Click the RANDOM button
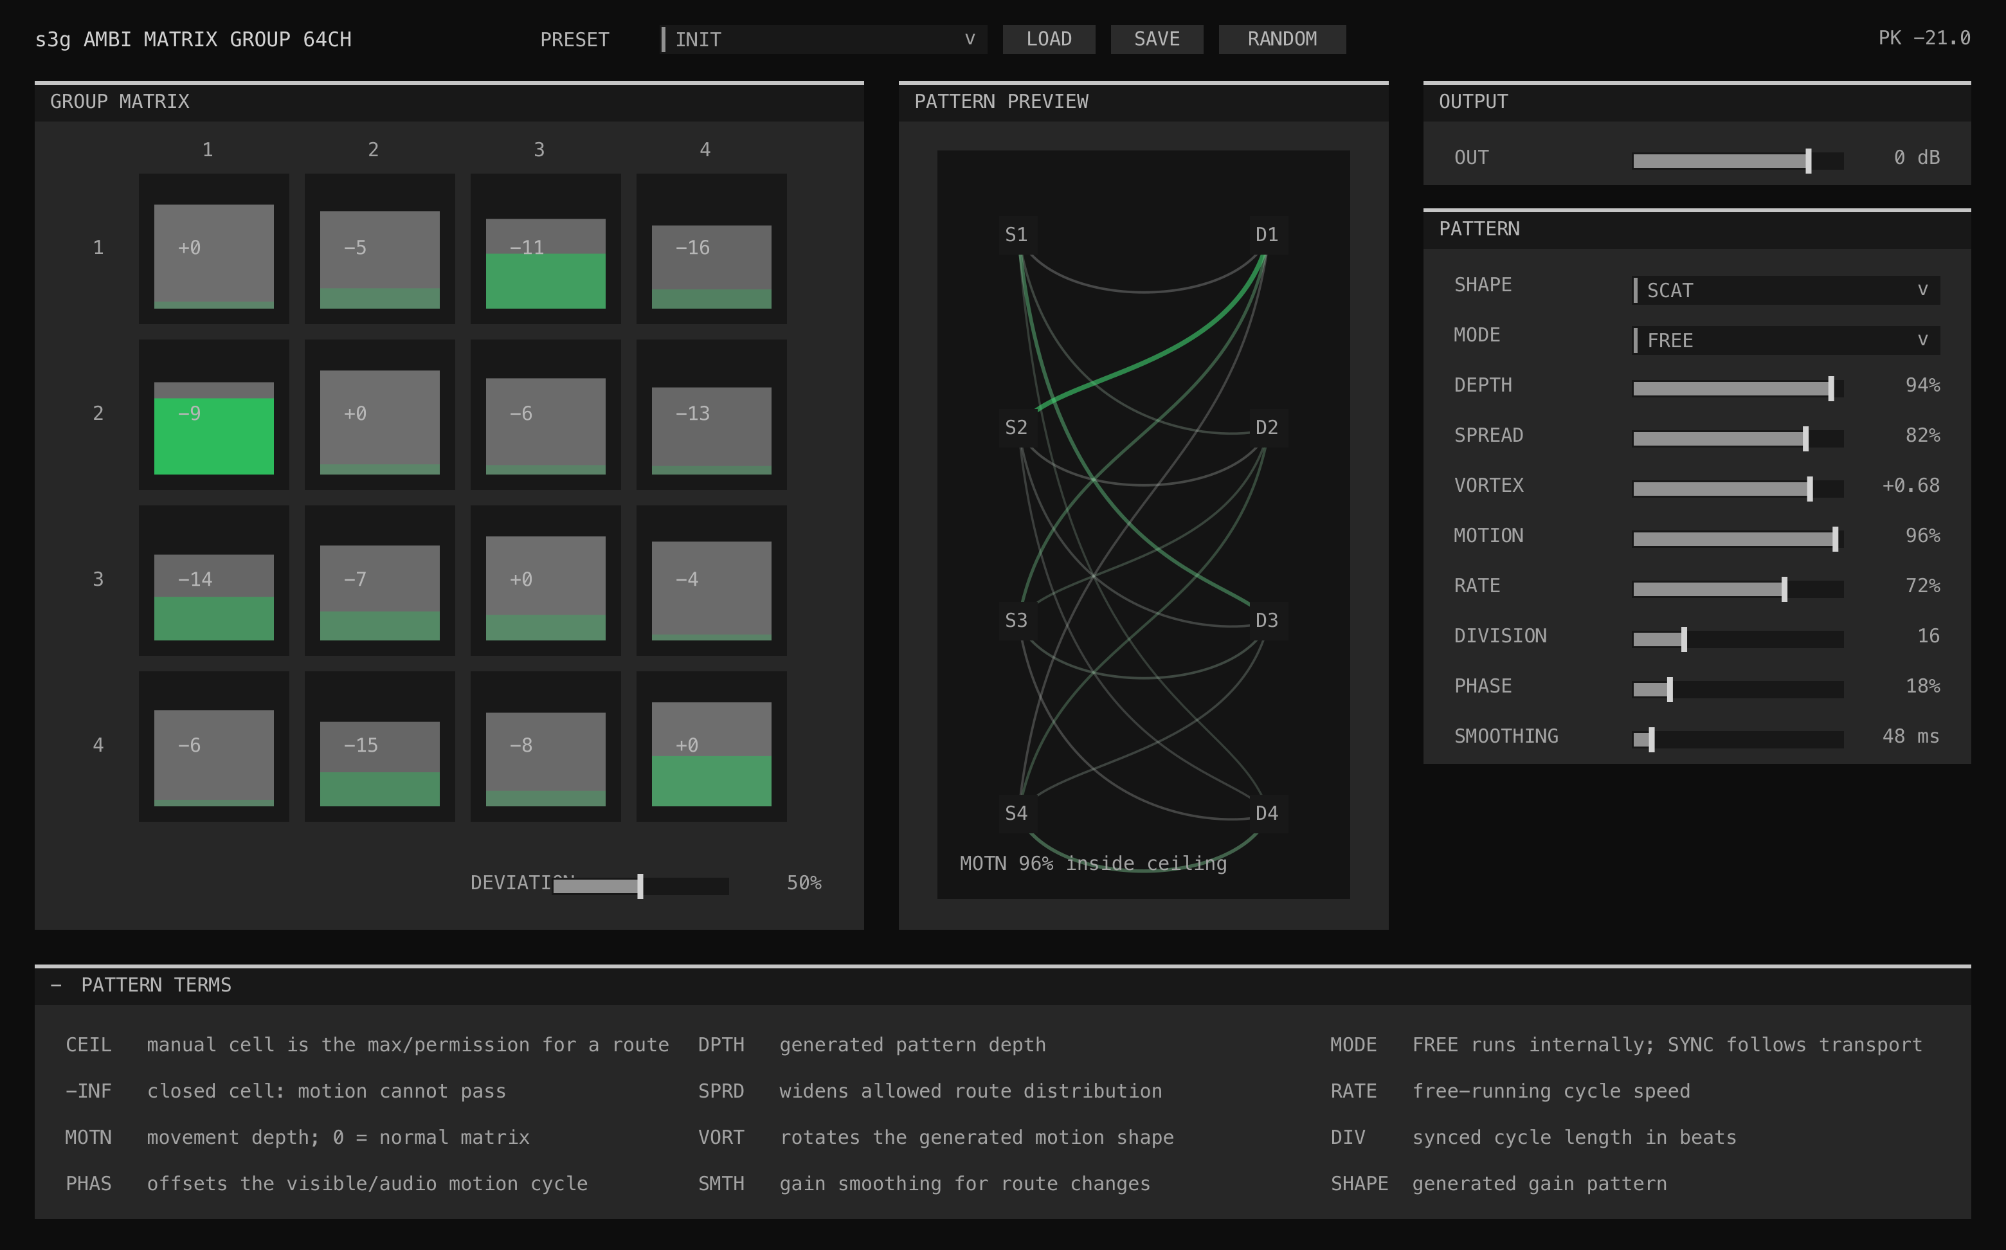 (x=1282, y=39)
